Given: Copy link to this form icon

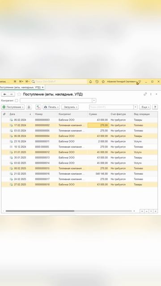Looking at the screenshot, I should [145, 94].
